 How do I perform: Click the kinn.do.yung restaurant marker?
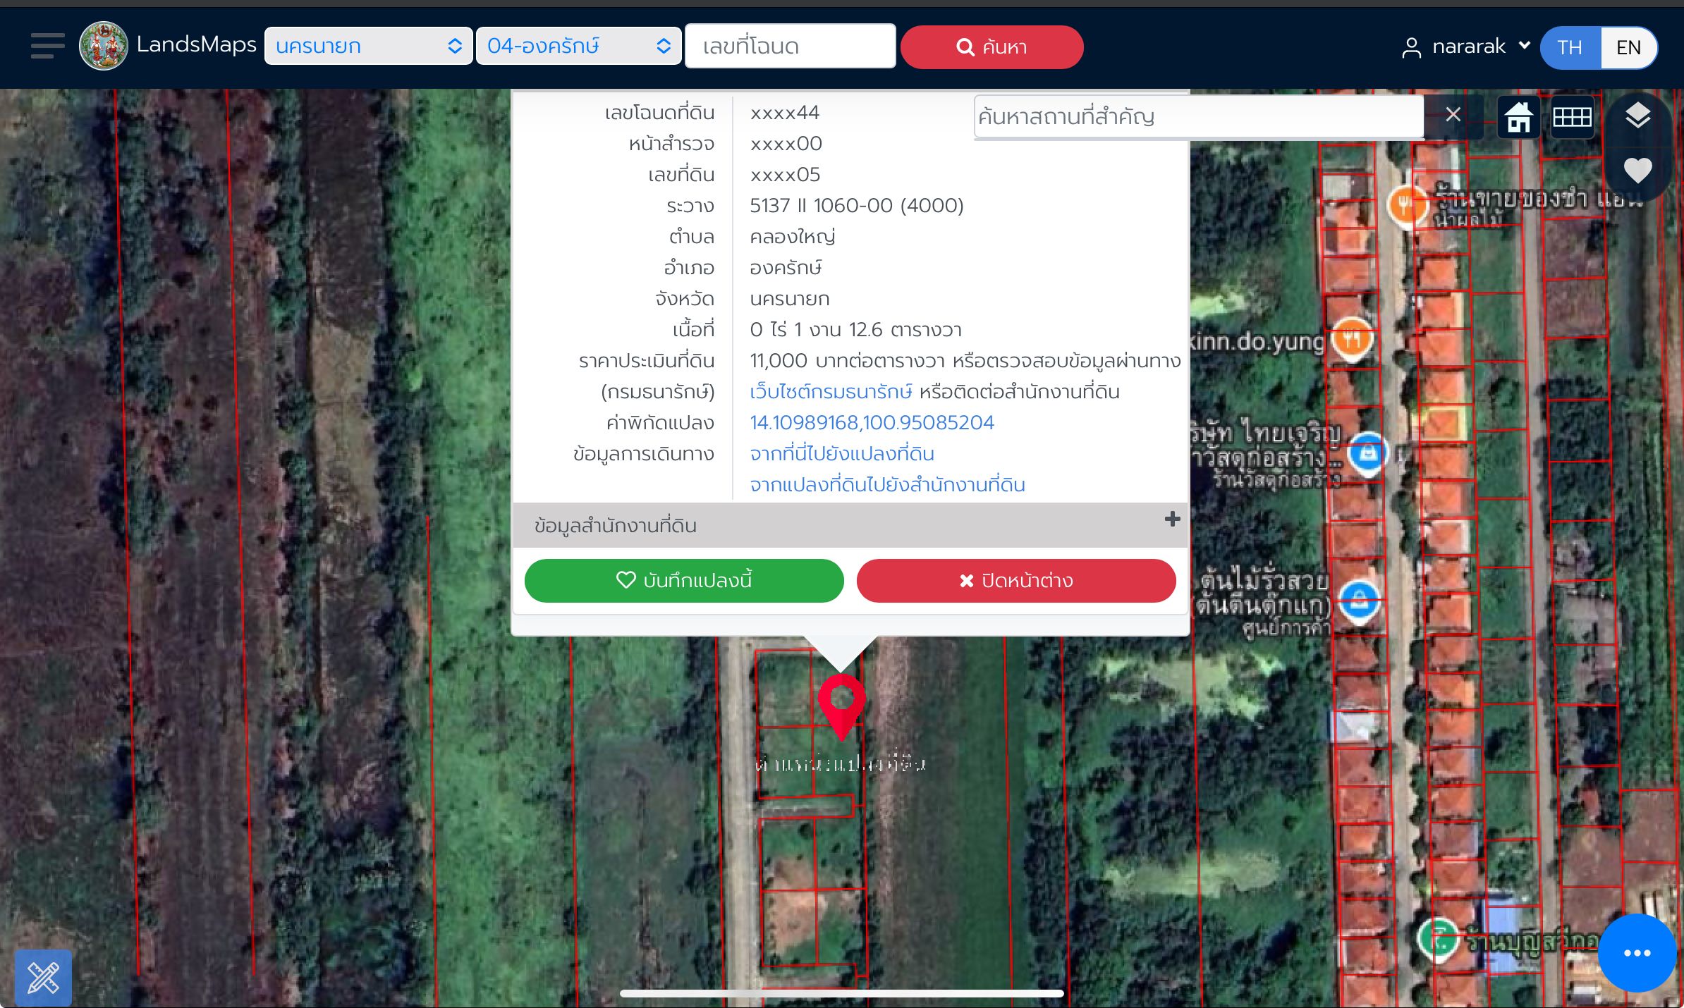click(1351, 340)
